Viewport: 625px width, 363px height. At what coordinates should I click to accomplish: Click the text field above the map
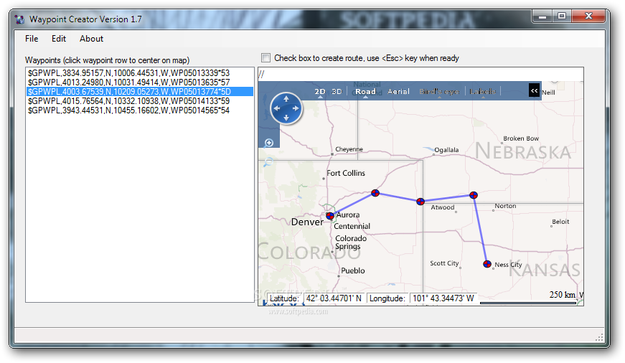[420, 74]
